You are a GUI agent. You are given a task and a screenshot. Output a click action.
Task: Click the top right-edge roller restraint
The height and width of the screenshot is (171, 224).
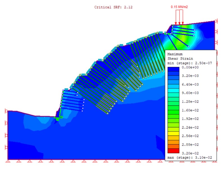(x=216, y=21)
